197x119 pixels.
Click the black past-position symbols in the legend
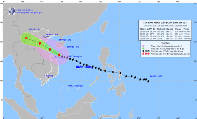[146, 51]
